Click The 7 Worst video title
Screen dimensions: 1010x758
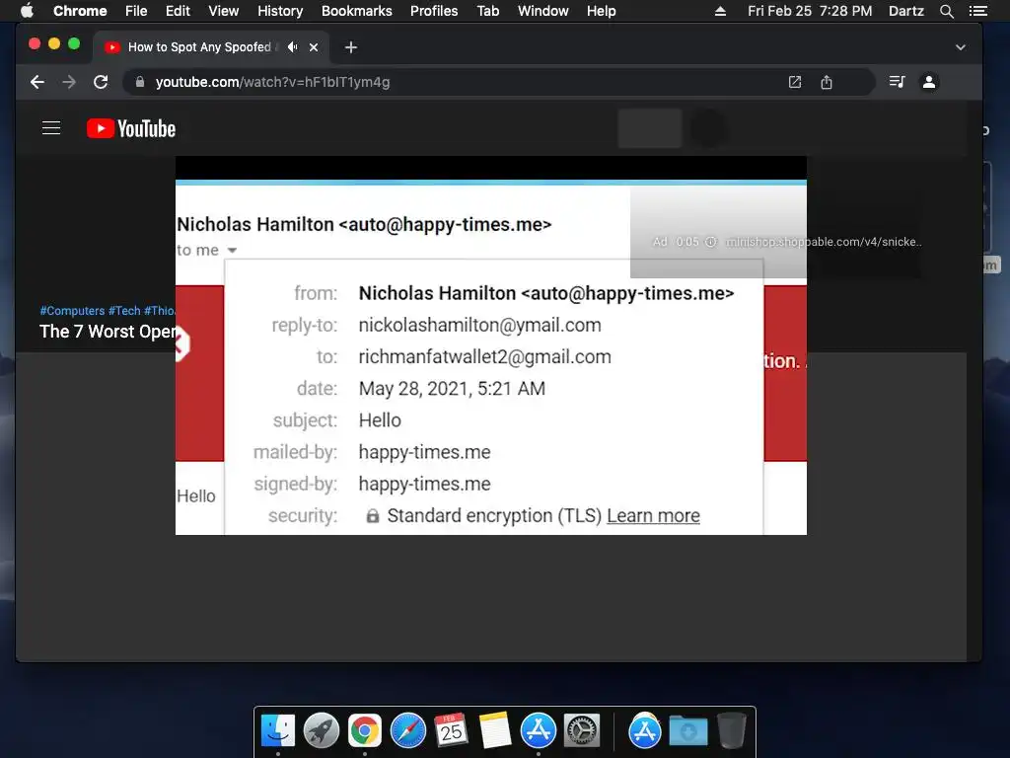point(108,332)
